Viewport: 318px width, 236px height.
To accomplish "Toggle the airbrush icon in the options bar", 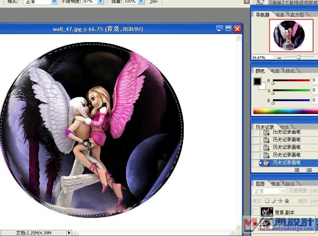I will [x=153, y=2].
